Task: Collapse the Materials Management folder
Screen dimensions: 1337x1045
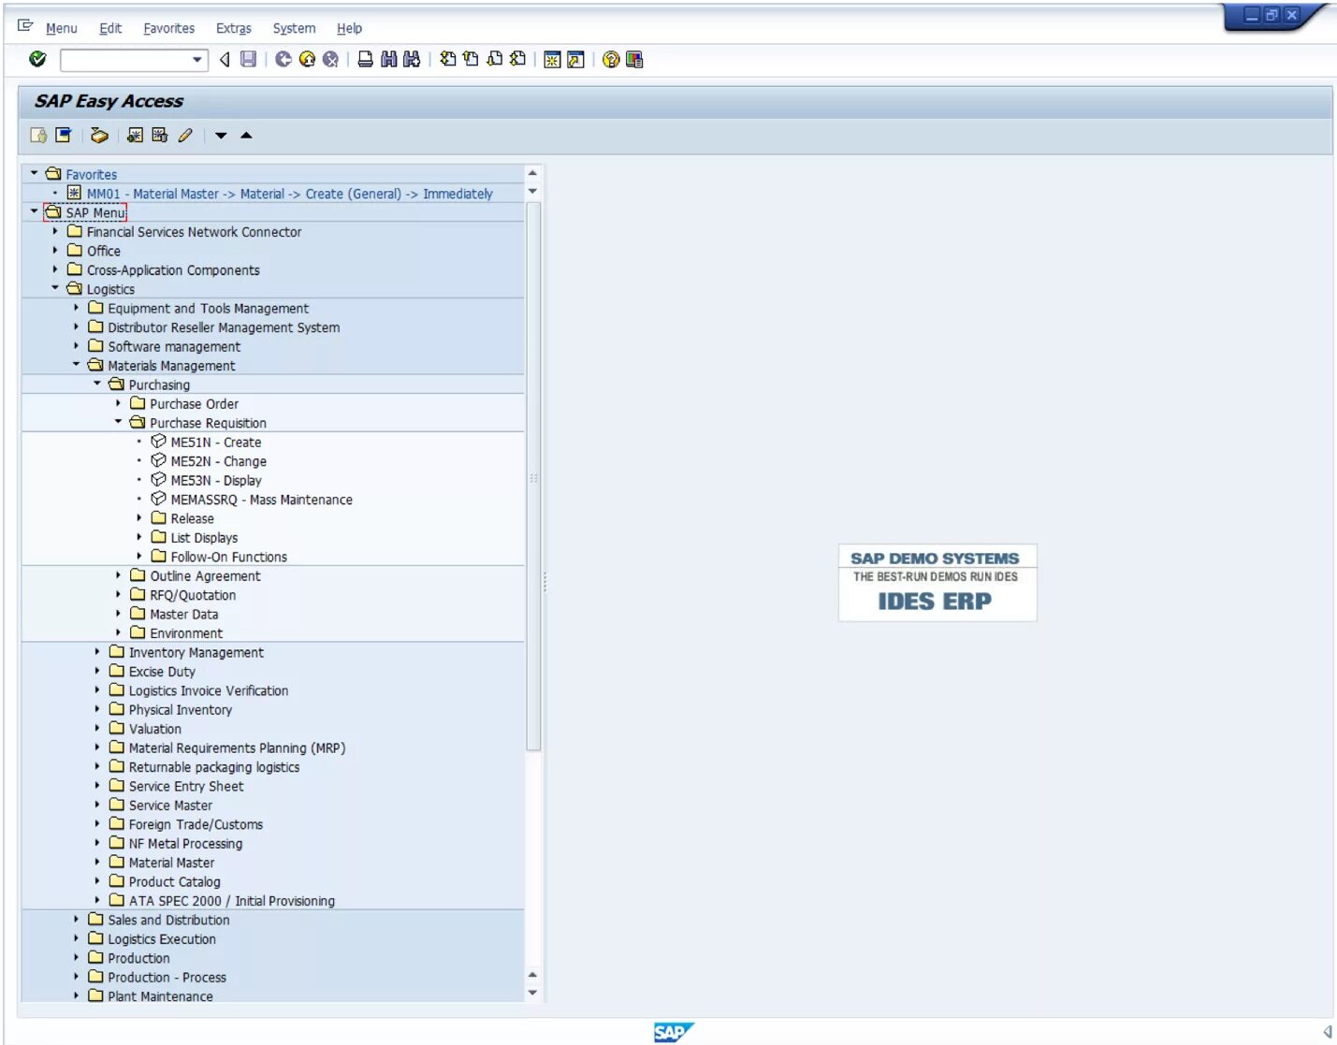Action: [x=77, y=365]
